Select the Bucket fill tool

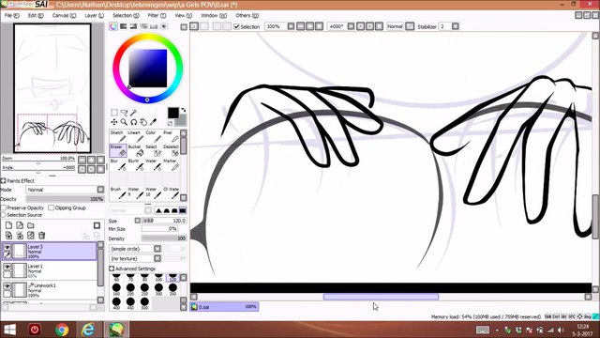click(135, 150)
